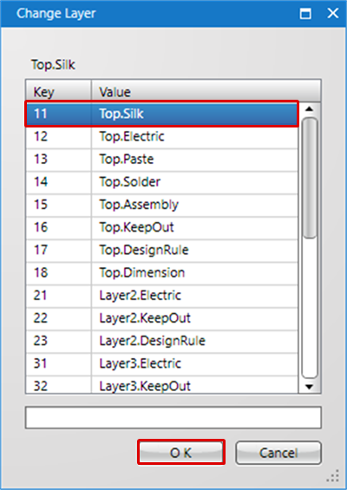Select the Top.Solder row
This screenshot has width=347, height=490.
[162, 182]
